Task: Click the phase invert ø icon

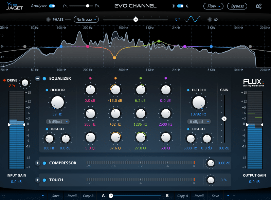Action: click(216, 19)
